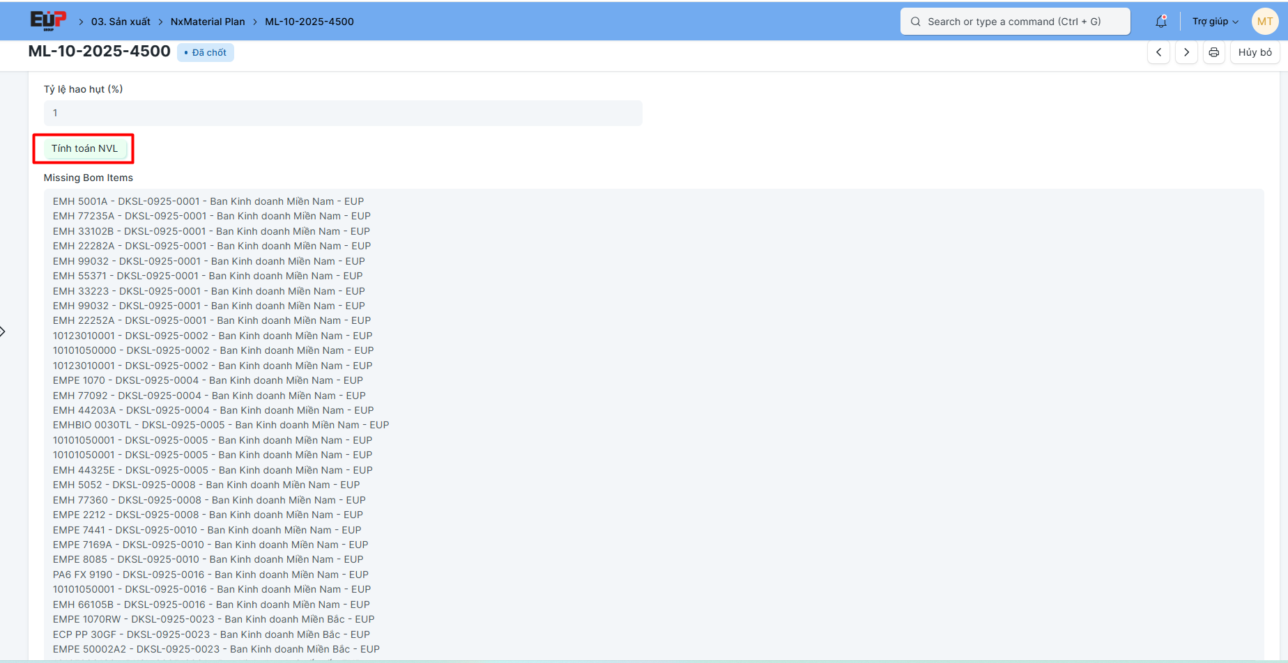Image resolution: width=1288 pixels, height=663 pixels.
Task: Click the EUP logo to go home
Action: coord(48,21)
